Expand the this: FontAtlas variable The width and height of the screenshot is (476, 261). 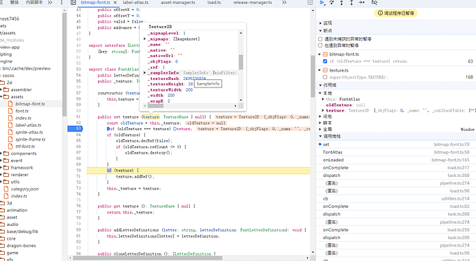coord(323,99)
